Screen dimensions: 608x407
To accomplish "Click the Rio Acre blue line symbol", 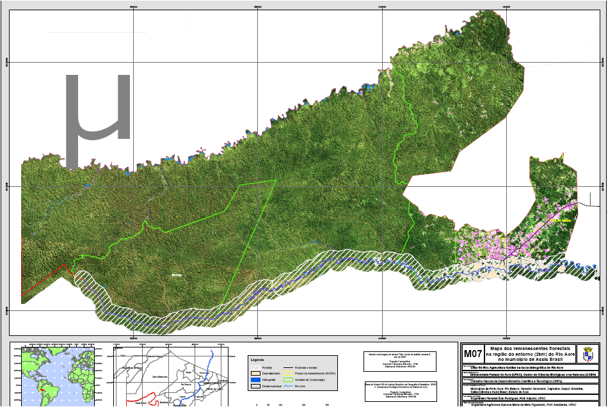I will pyautogui.click(x=288, y=386).
